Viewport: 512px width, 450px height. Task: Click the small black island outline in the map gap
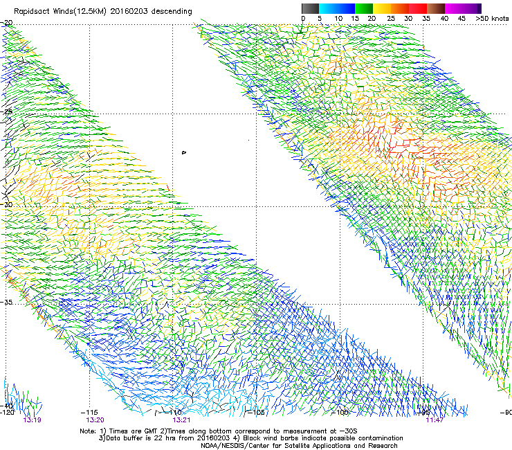click(184, 152)
